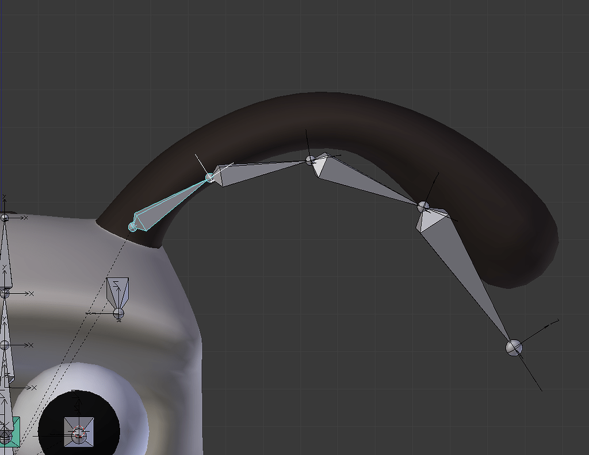Click the cyan joint linking the selected and second bone
The height and width of the screenshot is (455, 589).
click(210, 178)
